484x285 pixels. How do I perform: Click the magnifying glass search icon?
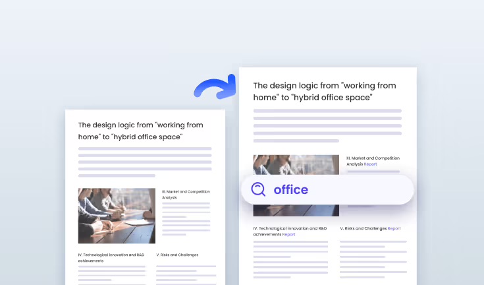pyautogui.click(x=258, y=190)
